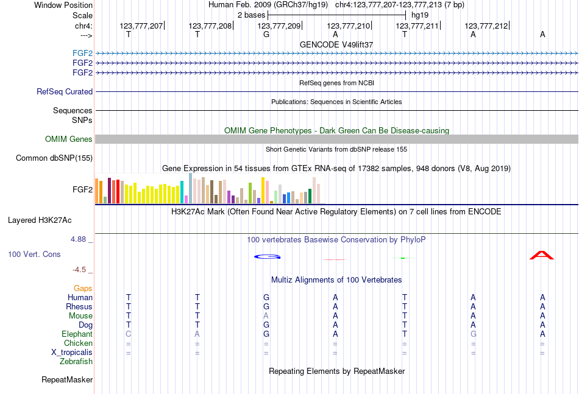Click the Mouse alignment row label
Screen dimensions: 579x394
tap(80, 316)
